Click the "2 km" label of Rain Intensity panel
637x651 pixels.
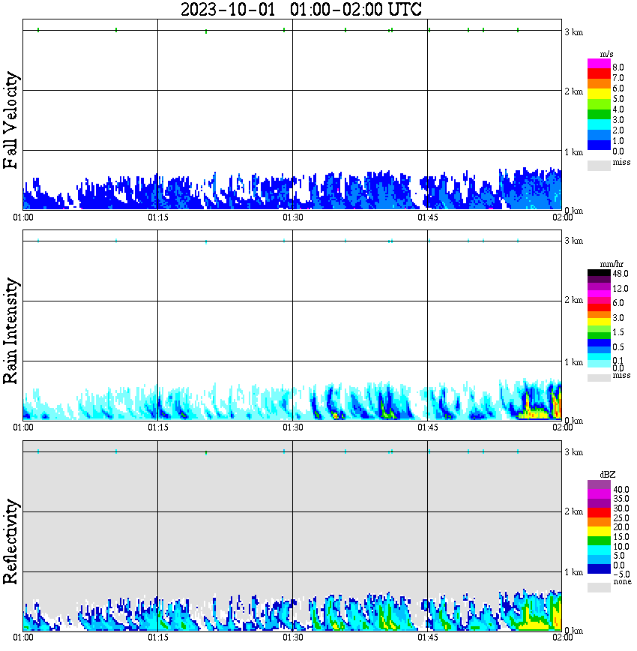tap(574, 300)
